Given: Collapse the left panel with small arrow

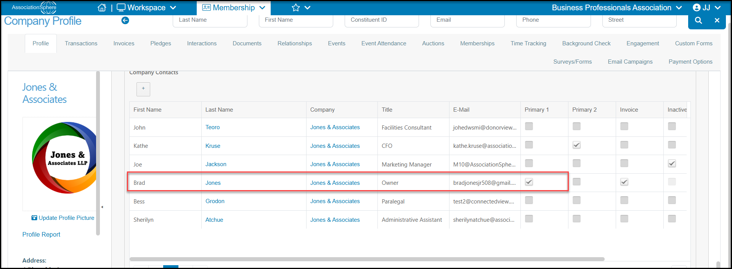Looking at the screenshot, I should tap(102, 207).
